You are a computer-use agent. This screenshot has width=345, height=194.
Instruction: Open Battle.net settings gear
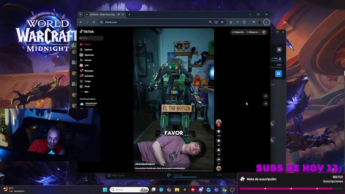[x=279, y=50]
